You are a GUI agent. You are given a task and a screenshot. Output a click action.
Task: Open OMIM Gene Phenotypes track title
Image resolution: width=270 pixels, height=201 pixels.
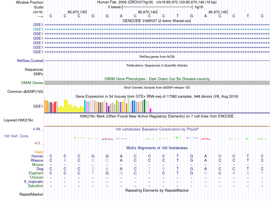(x=157, y=79)
